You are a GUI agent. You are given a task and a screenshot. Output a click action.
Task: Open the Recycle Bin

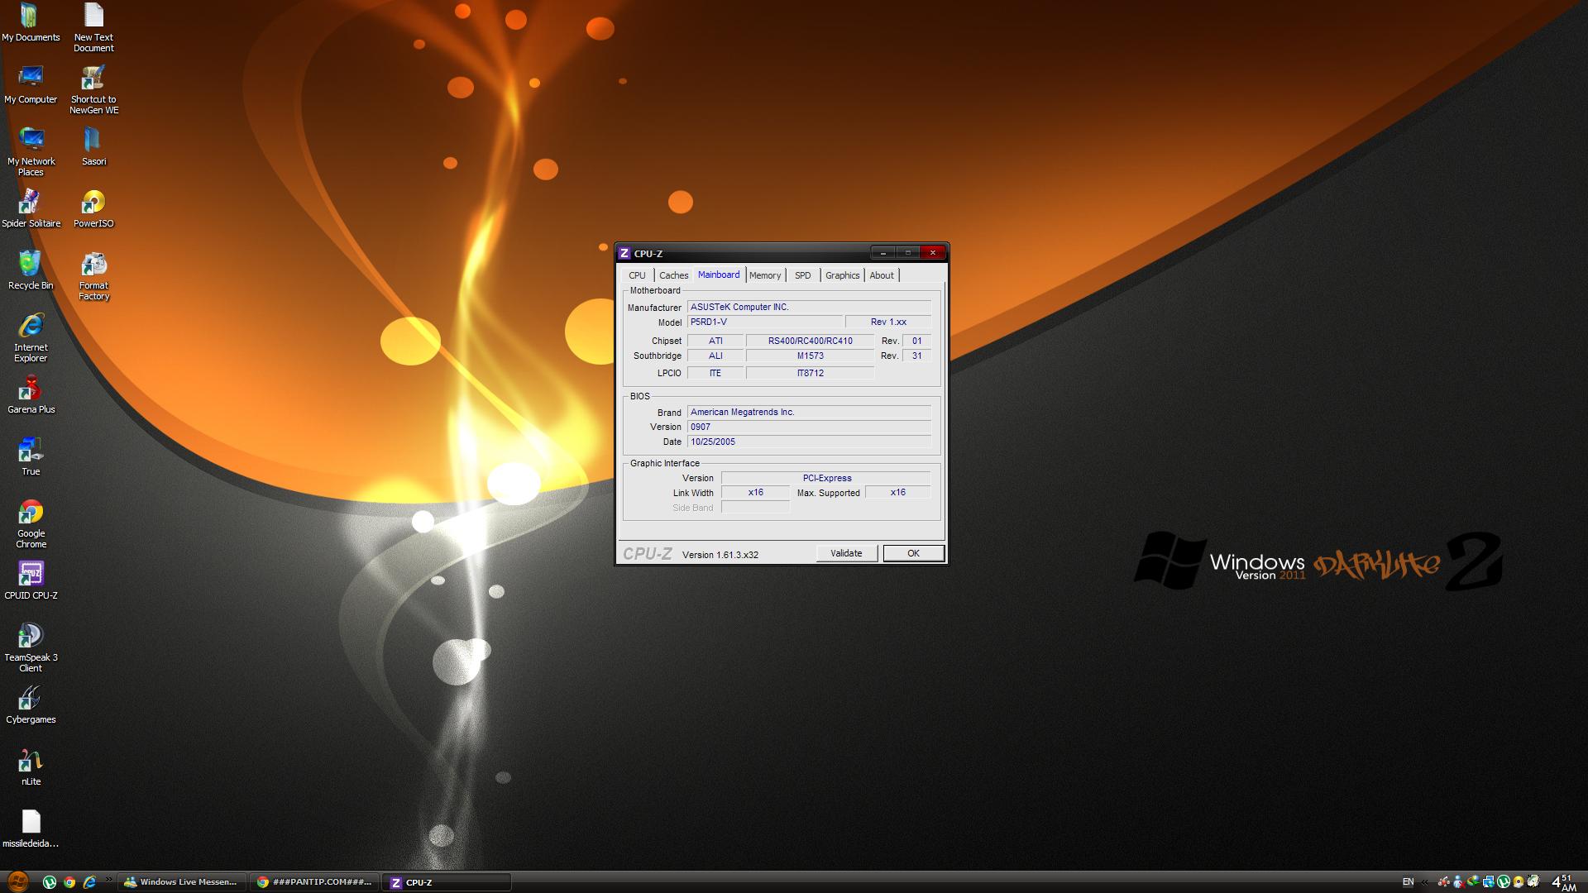click(x=31, y=265)
